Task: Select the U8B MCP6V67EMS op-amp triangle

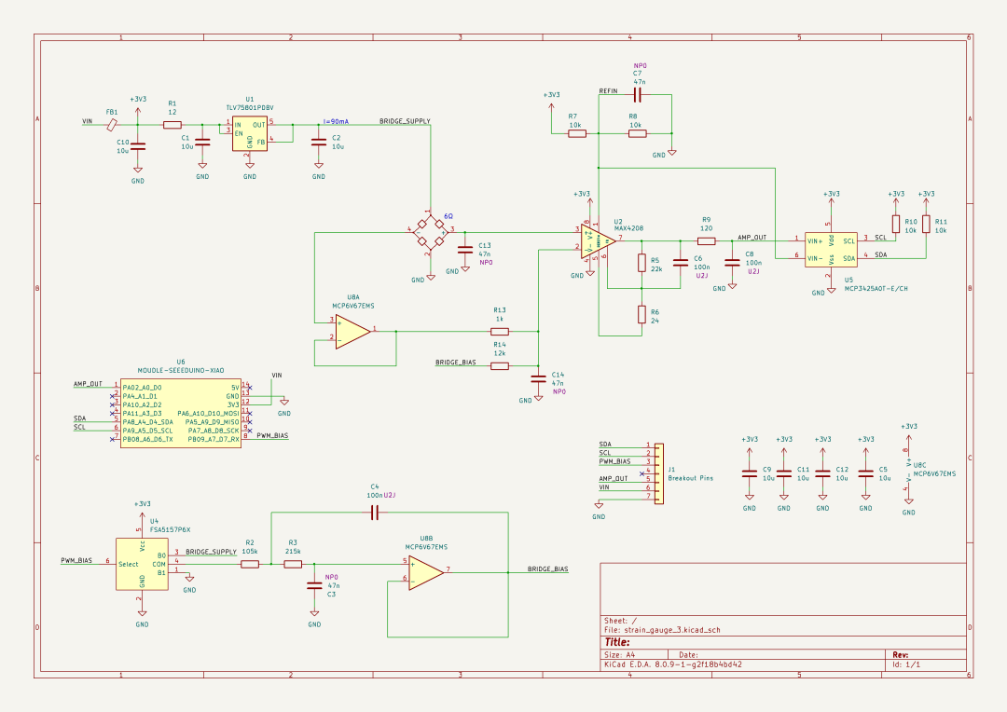Action: point(426,573)
